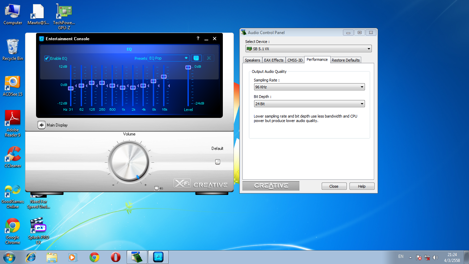
Task: Select the ACDSee 15 desktop shortcut
Action: click(x=13, y=86)
